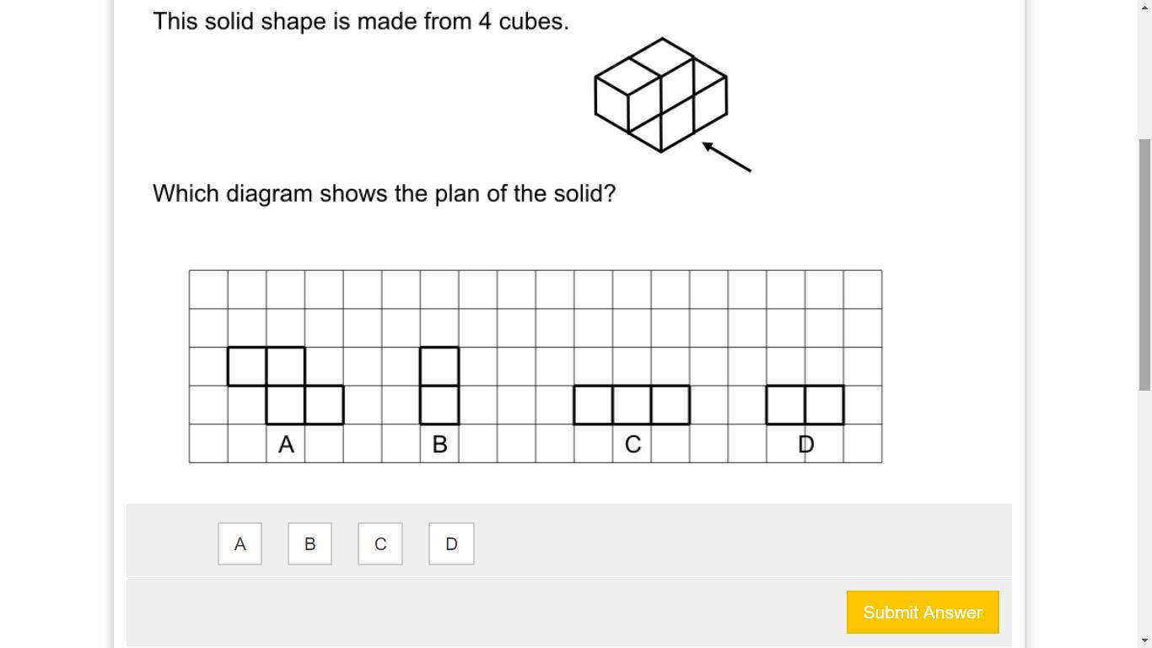The image size is (1152, 648).
Task: Click the 4-cube solid shape drawing
Action: click(661, 95)
